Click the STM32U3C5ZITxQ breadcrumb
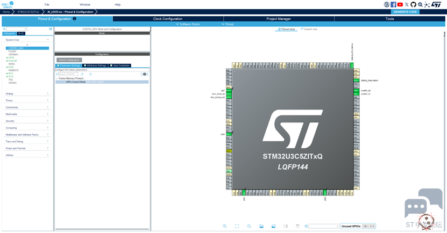Screen dimensions: 447x233 pos(28,12)
